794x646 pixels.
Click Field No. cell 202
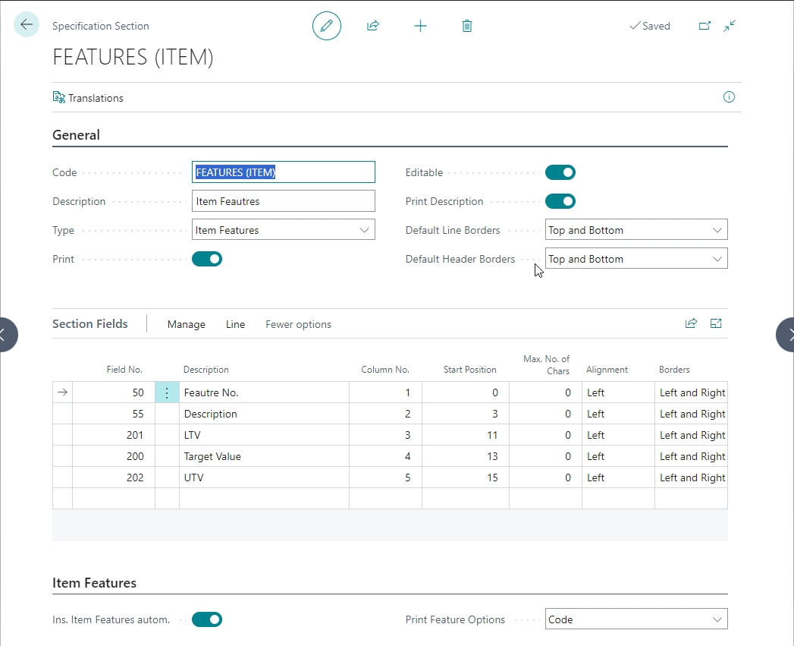(x=114, y=477)
